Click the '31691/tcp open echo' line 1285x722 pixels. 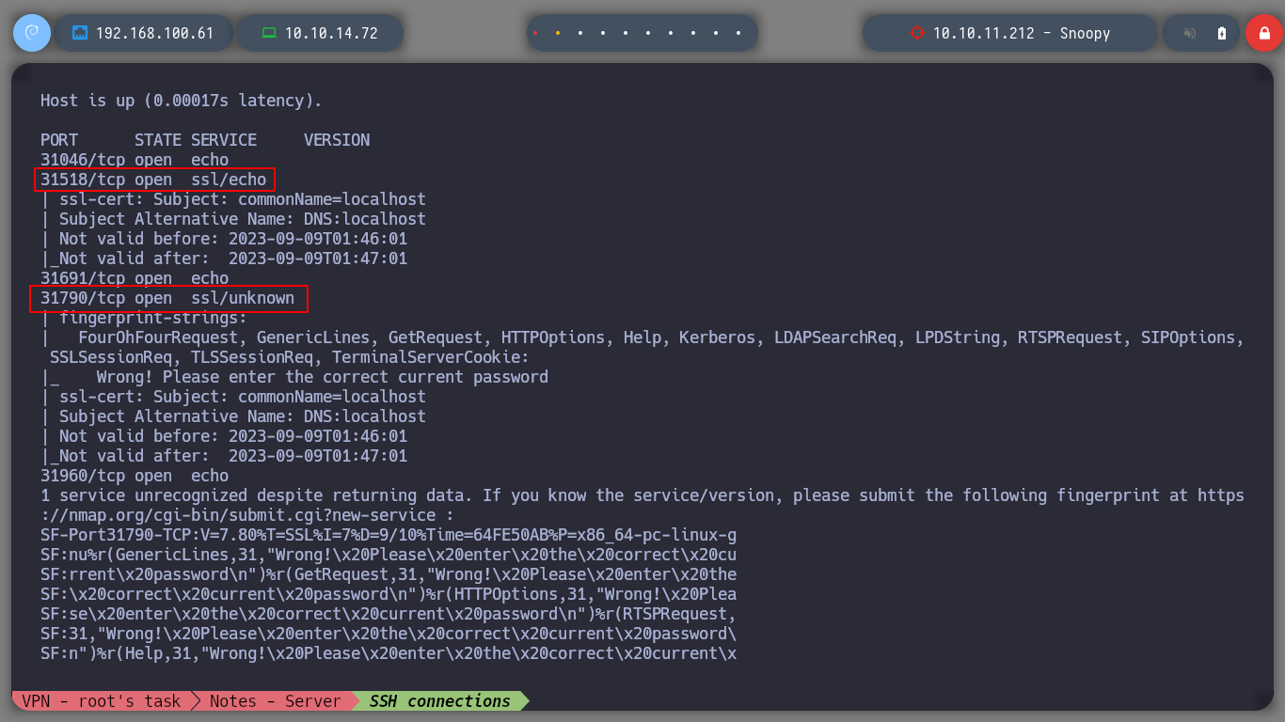point(135,278)
